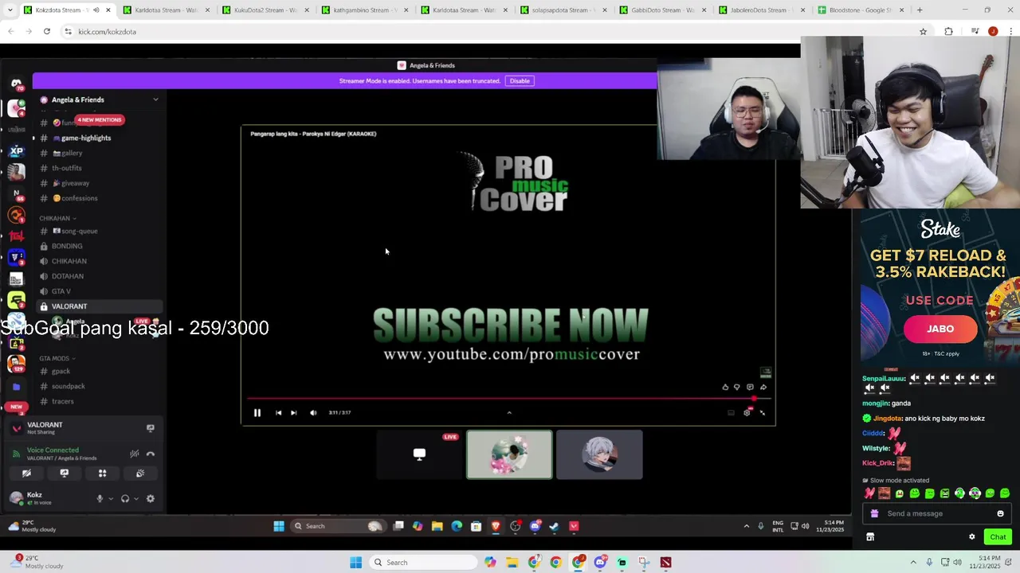Open Kick chat settings gear
Screen dimensions: 1020x573
click(971, 536)
